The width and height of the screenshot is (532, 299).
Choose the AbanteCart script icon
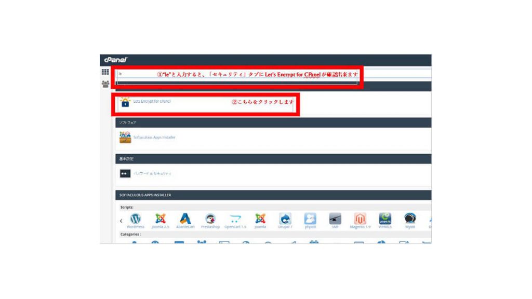coord(185,219)
